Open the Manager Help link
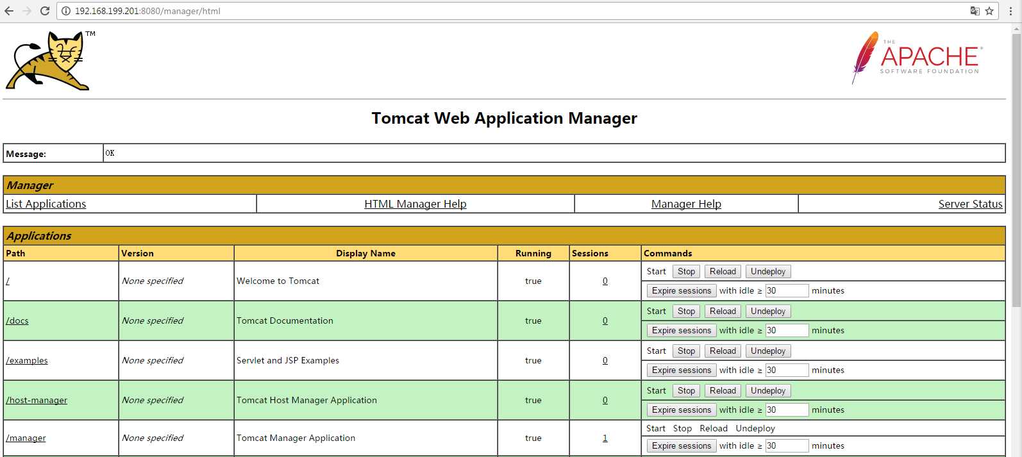Viewport: 1022px width, 457px height. (686, 204)
